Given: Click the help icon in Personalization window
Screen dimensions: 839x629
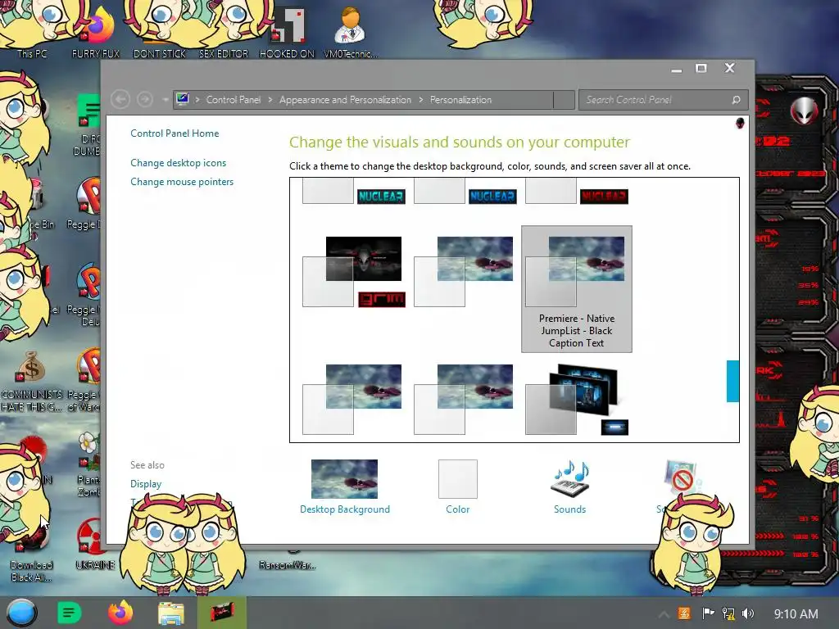Looking at the screenshot, I should (740, 124).
